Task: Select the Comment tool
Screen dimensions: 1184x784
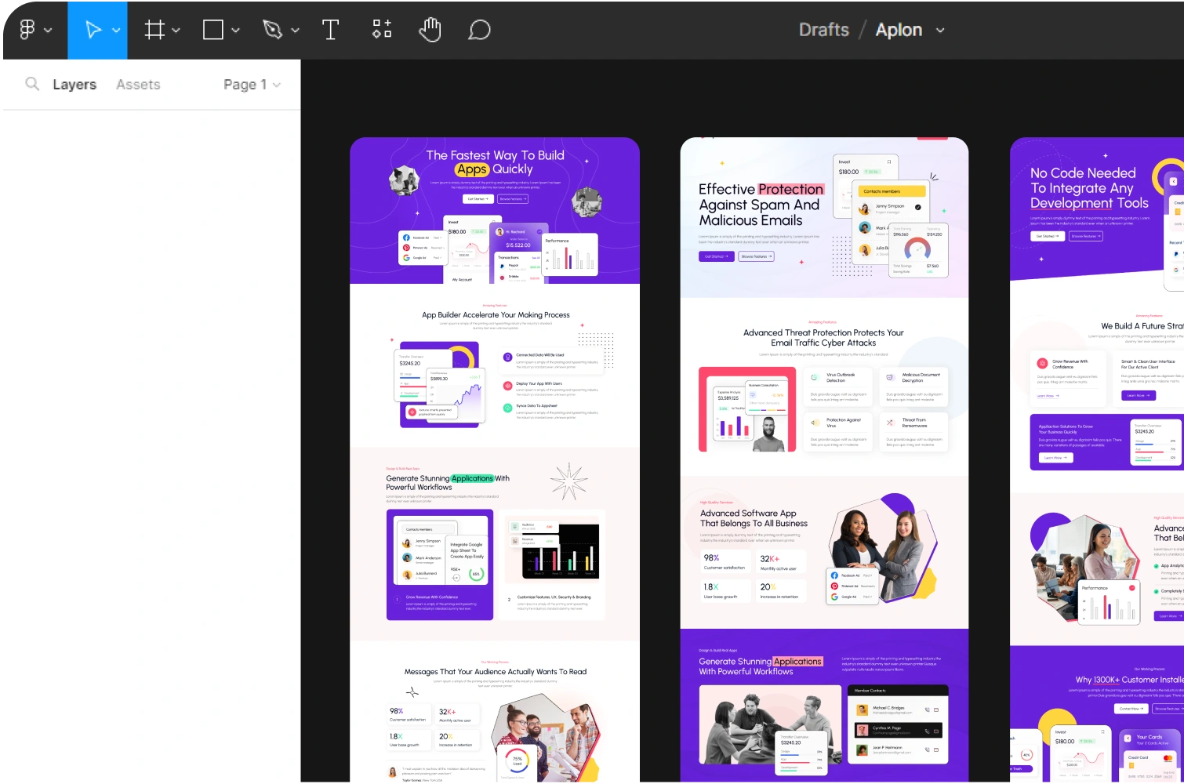Action: point(478,30)
